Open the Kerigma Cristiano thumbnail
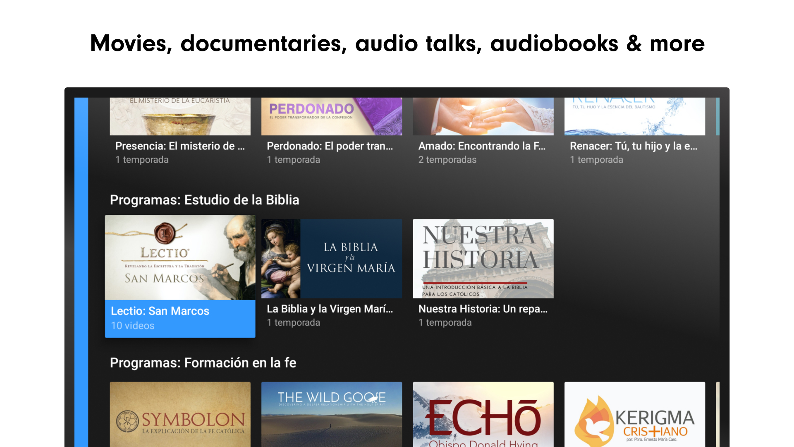Screen dimensions: 794x447 pos(635,414)
